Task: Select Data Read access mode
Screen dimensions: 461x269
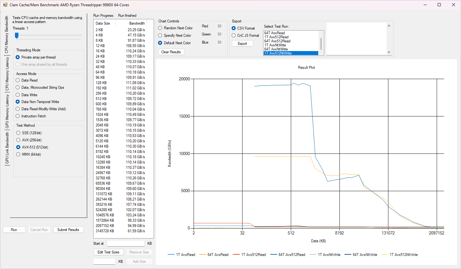Action: [x=26, y=80]
